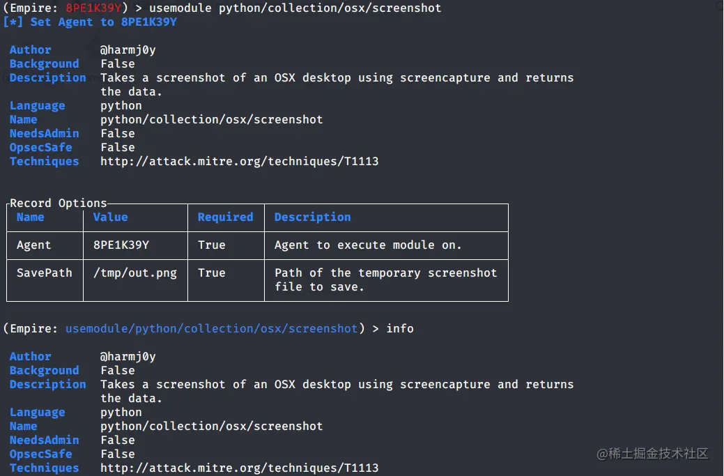Click the 'Record Options' table title

tap(58, 203)
